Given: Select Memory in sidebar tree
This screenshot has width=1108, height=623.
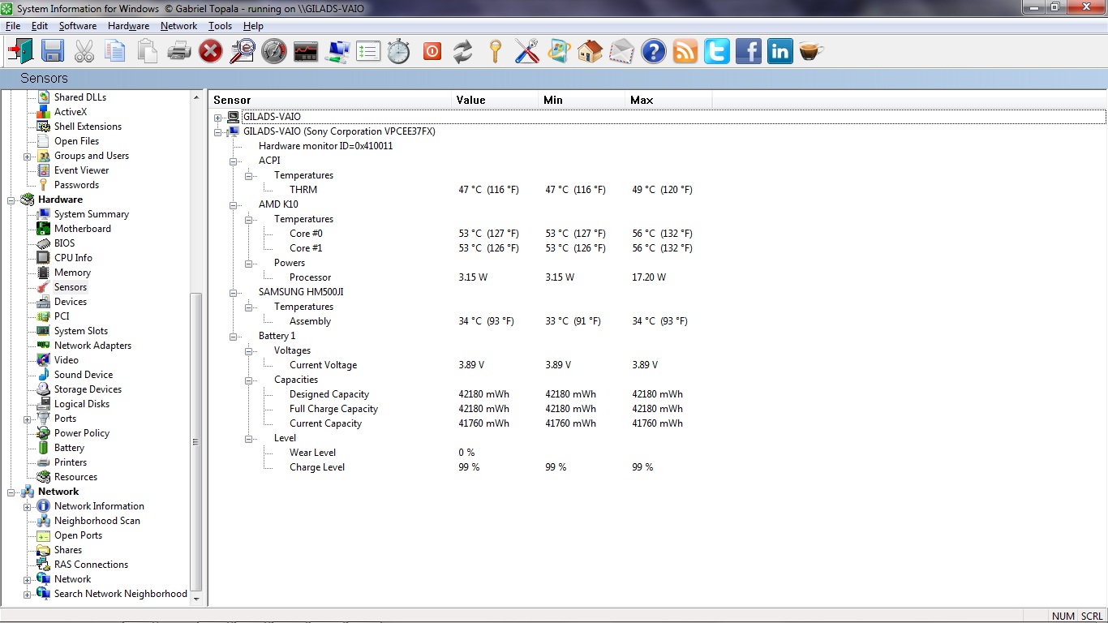Looking at the screenshot, I should point(72,273).
